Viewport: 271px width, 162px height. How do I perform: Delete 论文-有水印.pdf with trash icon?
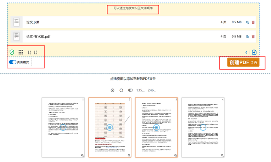click(x=253, y=37)
